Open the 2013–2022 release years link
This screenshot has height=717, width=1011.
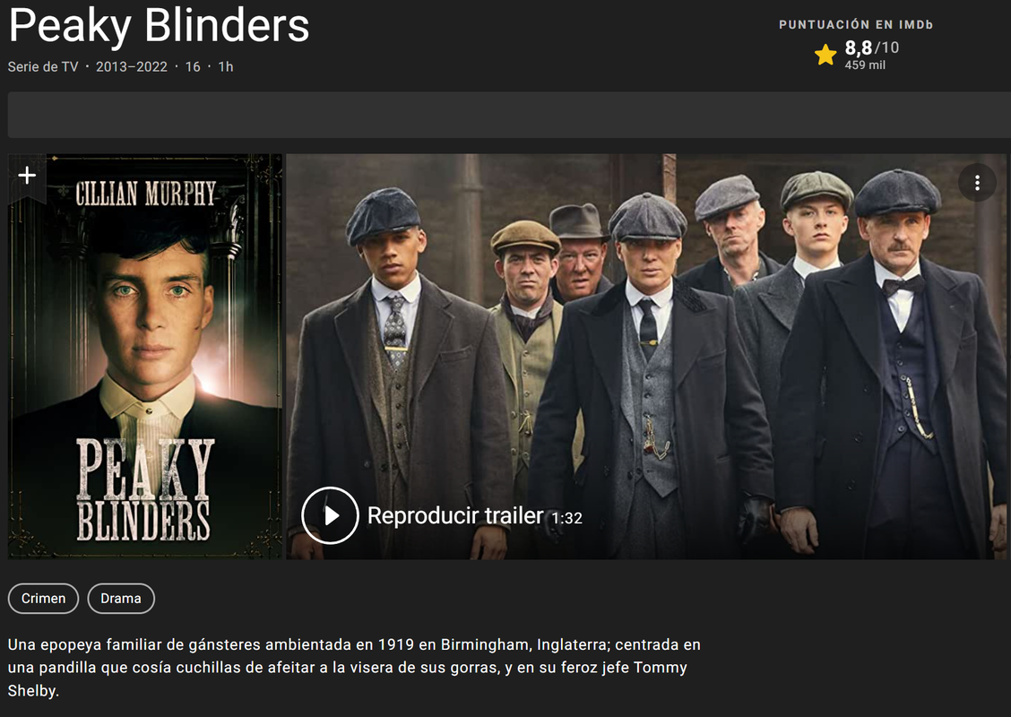(x=132, y=66)
